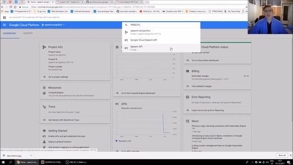The image size is (293, 165).
Task: Open the Web Developer bookmark
Action: [x=58, y=11]
